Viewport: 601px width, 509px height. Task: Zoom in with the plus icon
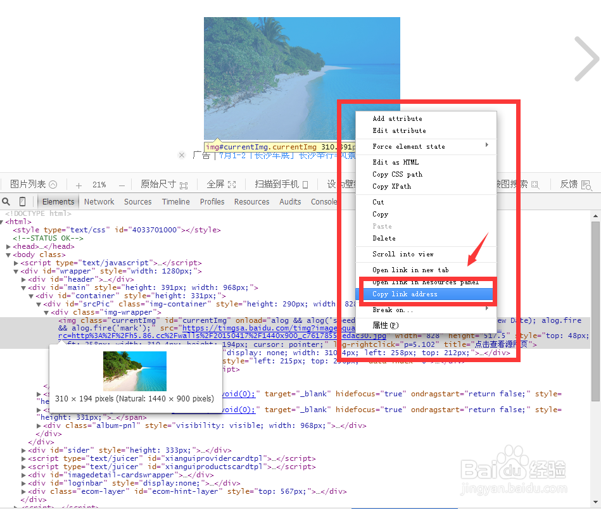(x=79, y=185)
